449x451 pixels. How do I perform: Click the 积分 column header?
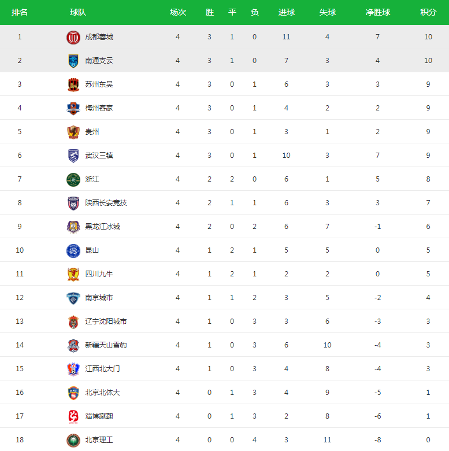click(428, 12)
